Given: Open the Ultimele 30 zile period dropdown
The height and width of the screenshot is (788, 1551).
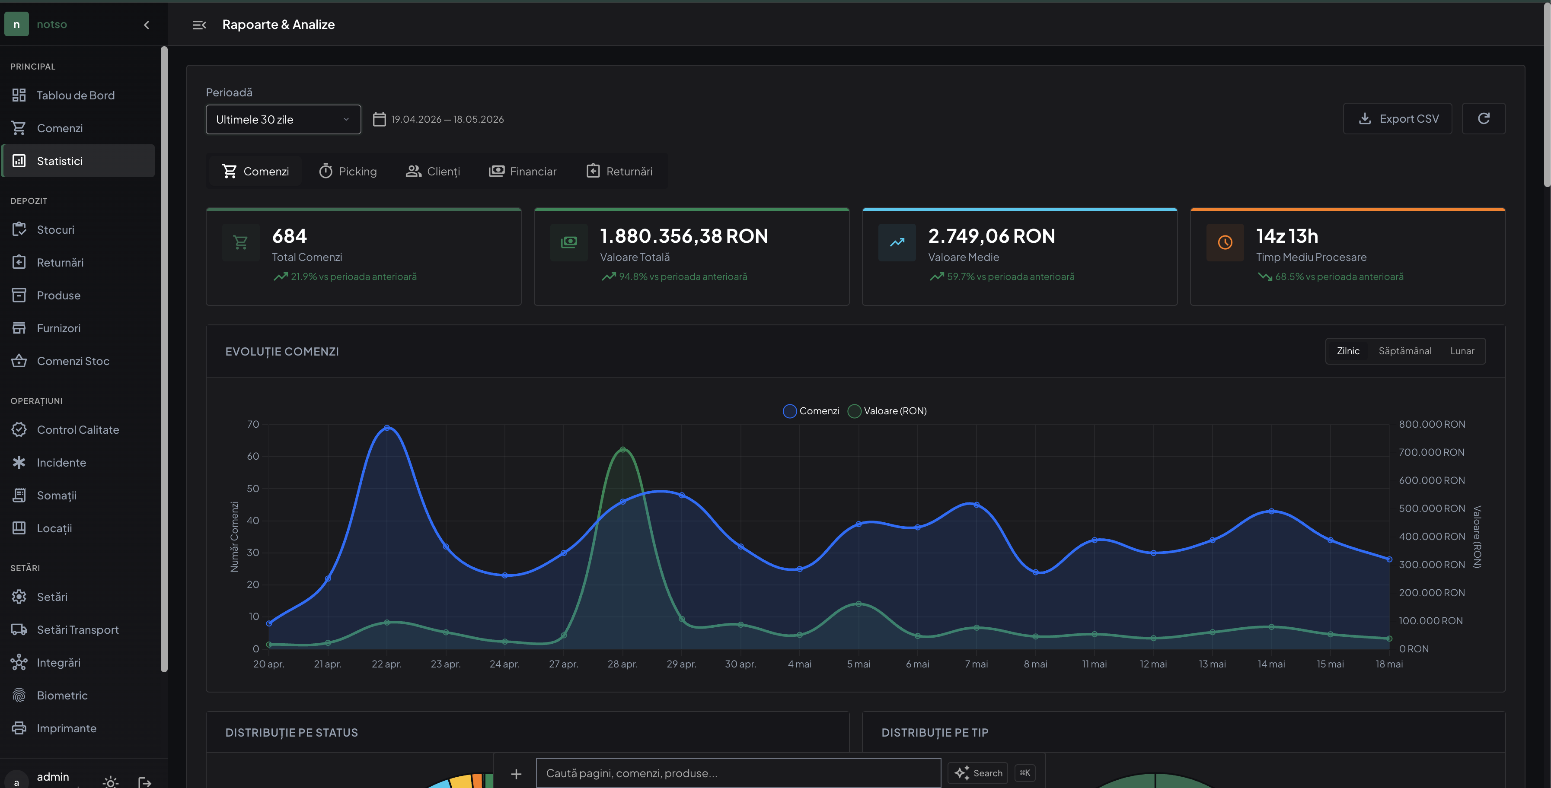Looking at the screenshot, I should pyautogui.click(x=283, y=119).
